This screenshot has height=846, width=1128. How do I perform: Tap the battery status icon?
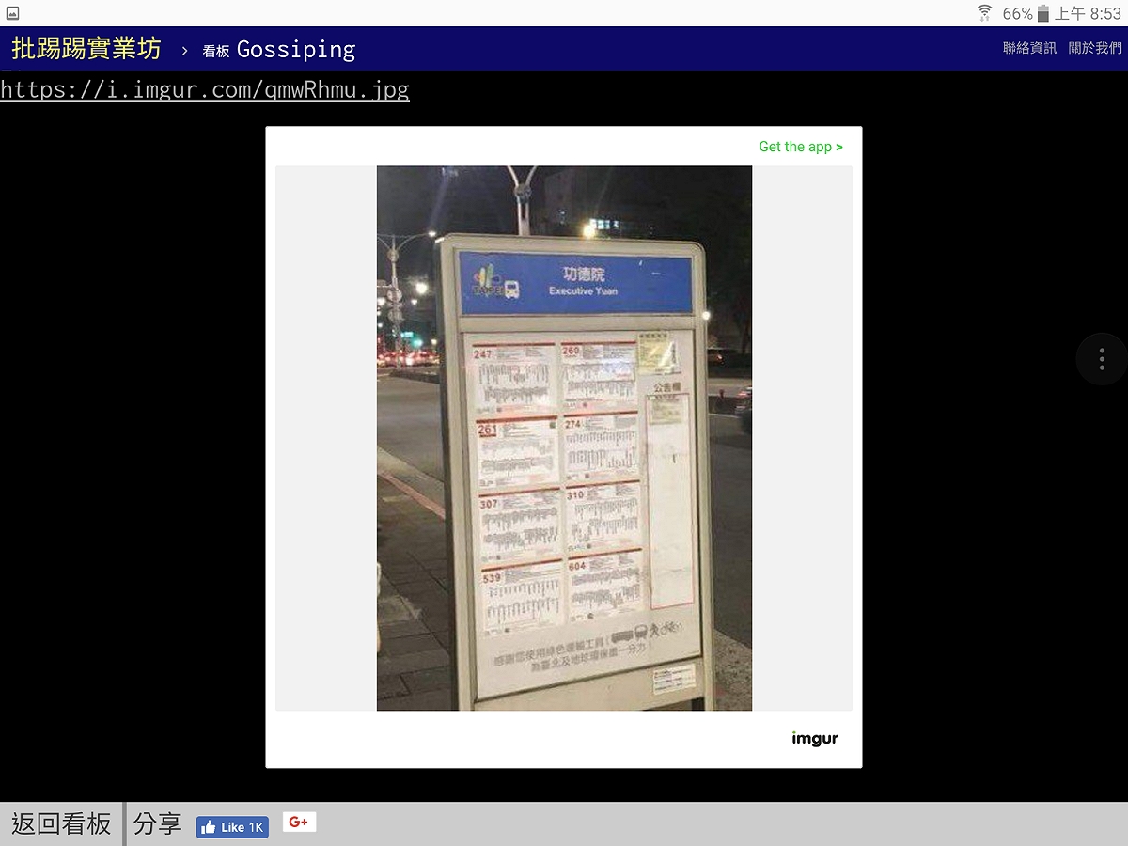point(1043,14)
